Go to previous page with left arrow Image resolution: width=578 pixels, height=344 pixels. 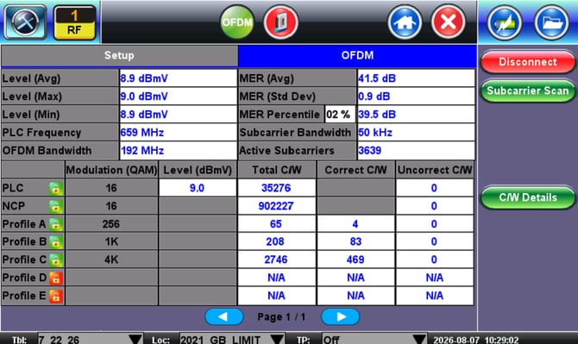[x=223, y=316]
